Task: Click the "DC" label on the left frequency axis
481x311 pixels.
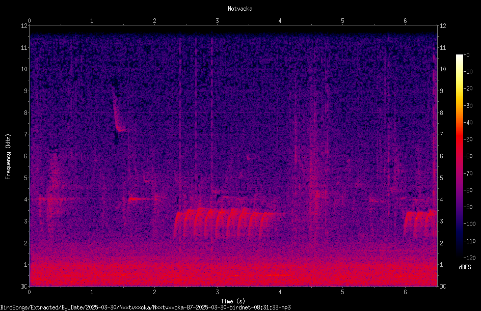Action: (24, 287)
